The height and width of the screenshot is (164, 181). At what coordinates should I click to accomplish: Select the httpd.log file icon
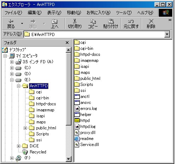click(77, 127)
